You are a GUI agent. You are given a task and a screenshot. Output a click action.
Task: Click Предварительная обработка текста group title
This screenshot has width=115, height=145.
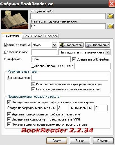click(33, 97)
